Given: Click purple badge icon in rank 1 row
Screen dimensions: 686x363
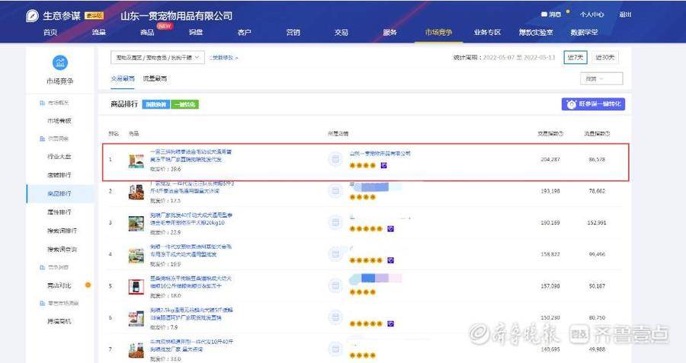Looking at the screenshot, I should [x=383, y=166].
